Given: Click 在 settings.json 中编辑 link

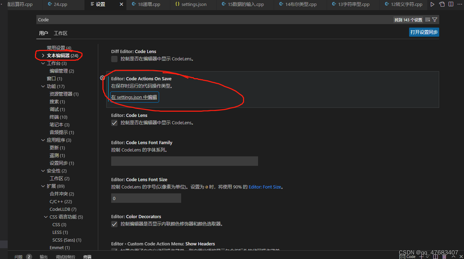Looking at the screenshot, I should 135,97.
